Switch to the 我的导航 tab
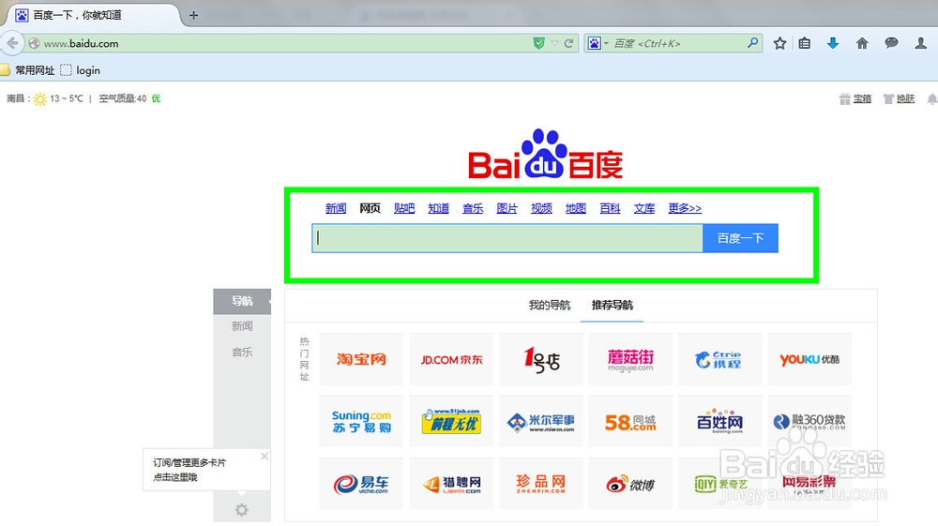The image size is (938, 526). [549, 305]
